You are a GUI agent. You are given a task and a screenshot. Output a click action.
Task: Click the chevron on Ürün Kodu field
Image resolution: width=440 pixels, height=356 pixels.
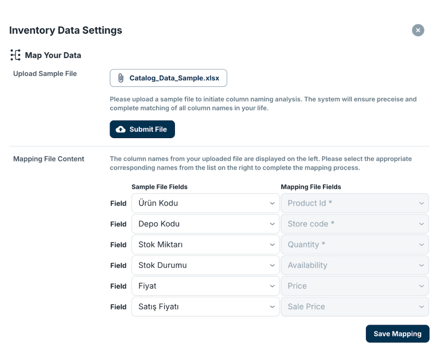[x=272, y=203]
